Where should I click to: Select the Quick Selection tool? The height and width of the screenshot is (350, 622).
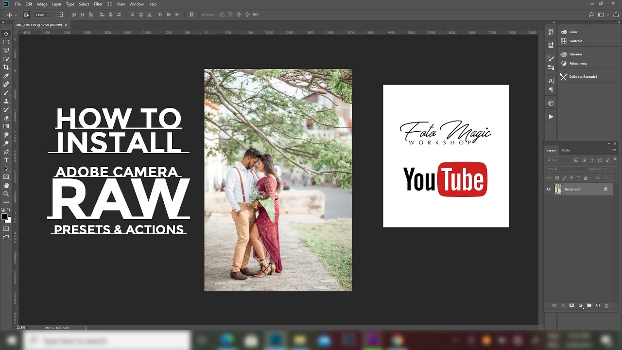[6, 59]
